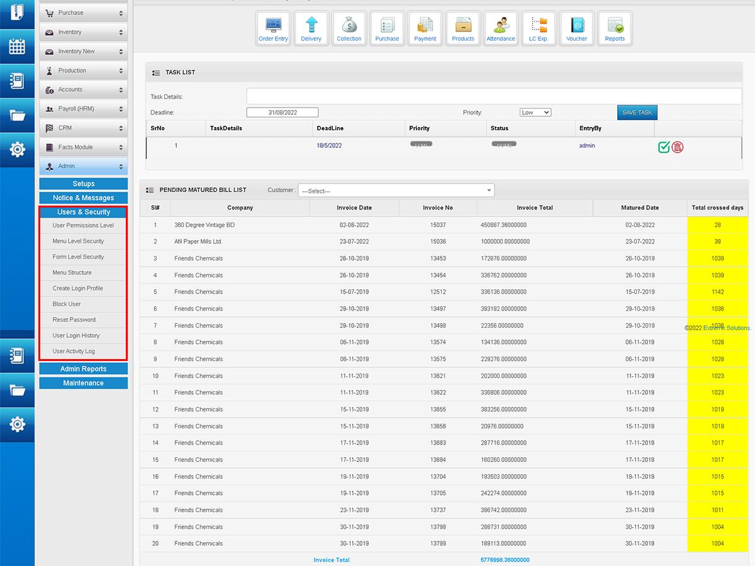This screenshot has width=755, height=566.
Task: Open the Priority dropdown
Action: coord(535,113)
